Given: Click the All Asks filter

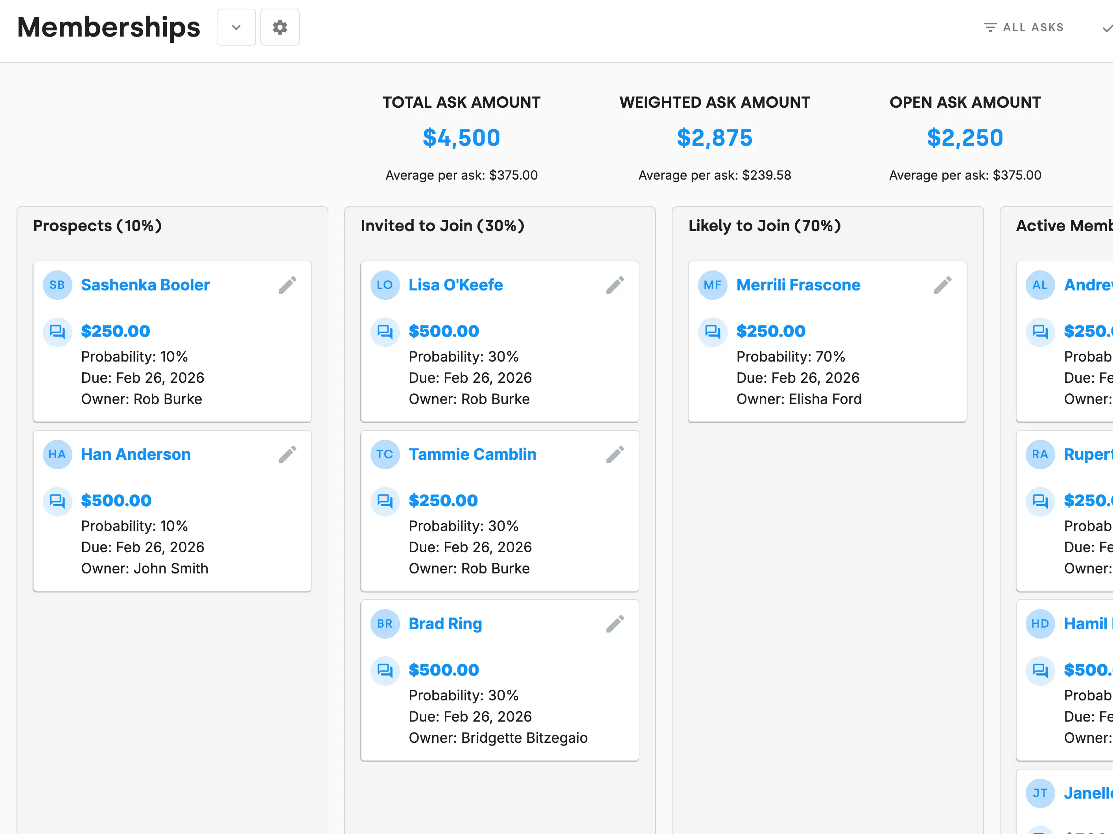Looking at the screenshot, I should tap(1023, 27).
